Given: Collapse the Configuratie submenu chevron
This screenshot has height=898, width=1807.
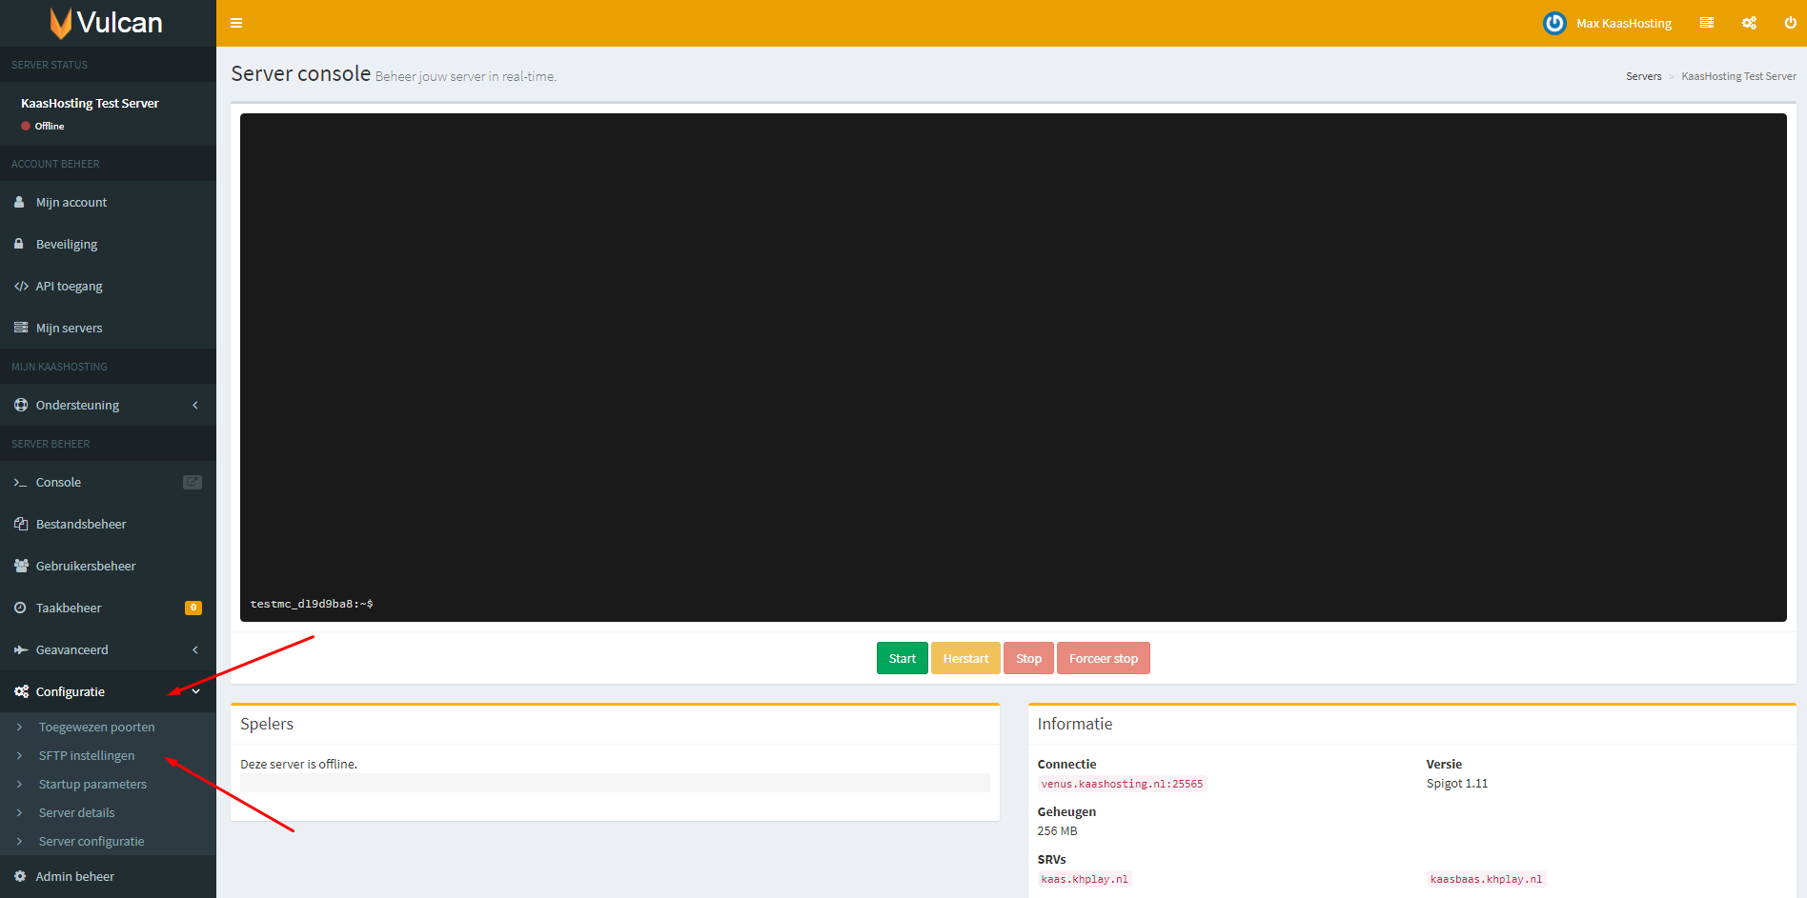Looking at the screenshot, I should coord(195,691).
